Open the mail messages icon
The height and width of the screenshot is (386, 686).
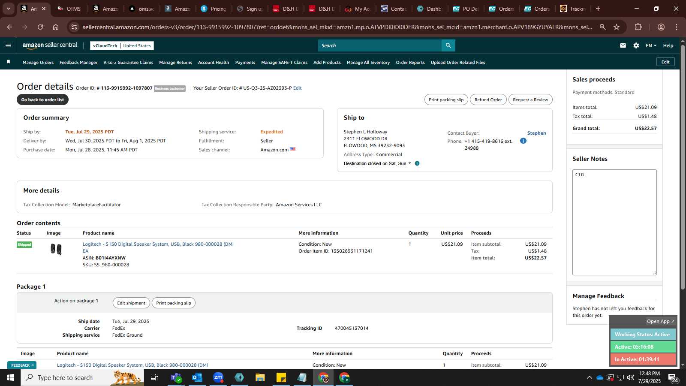point(623,45)
